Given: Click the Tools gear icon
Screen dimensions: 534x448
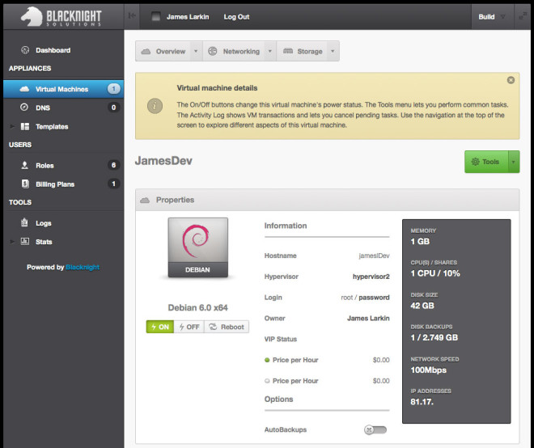Looking at the screenshot, I should click(x=475, y=162).
